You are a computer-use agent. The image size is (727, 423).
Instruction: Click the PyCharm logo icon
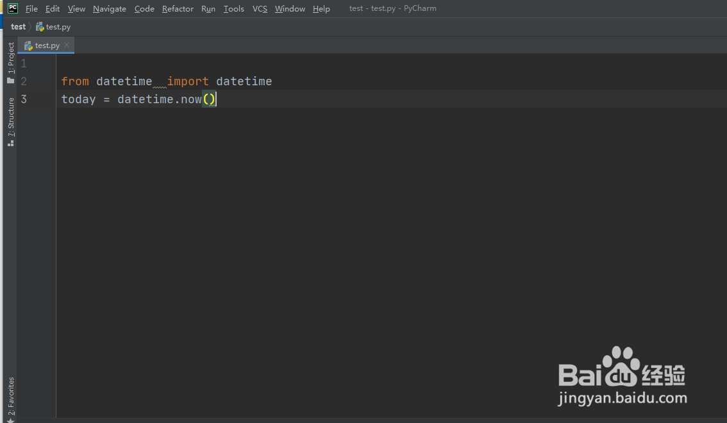[13, 8]
